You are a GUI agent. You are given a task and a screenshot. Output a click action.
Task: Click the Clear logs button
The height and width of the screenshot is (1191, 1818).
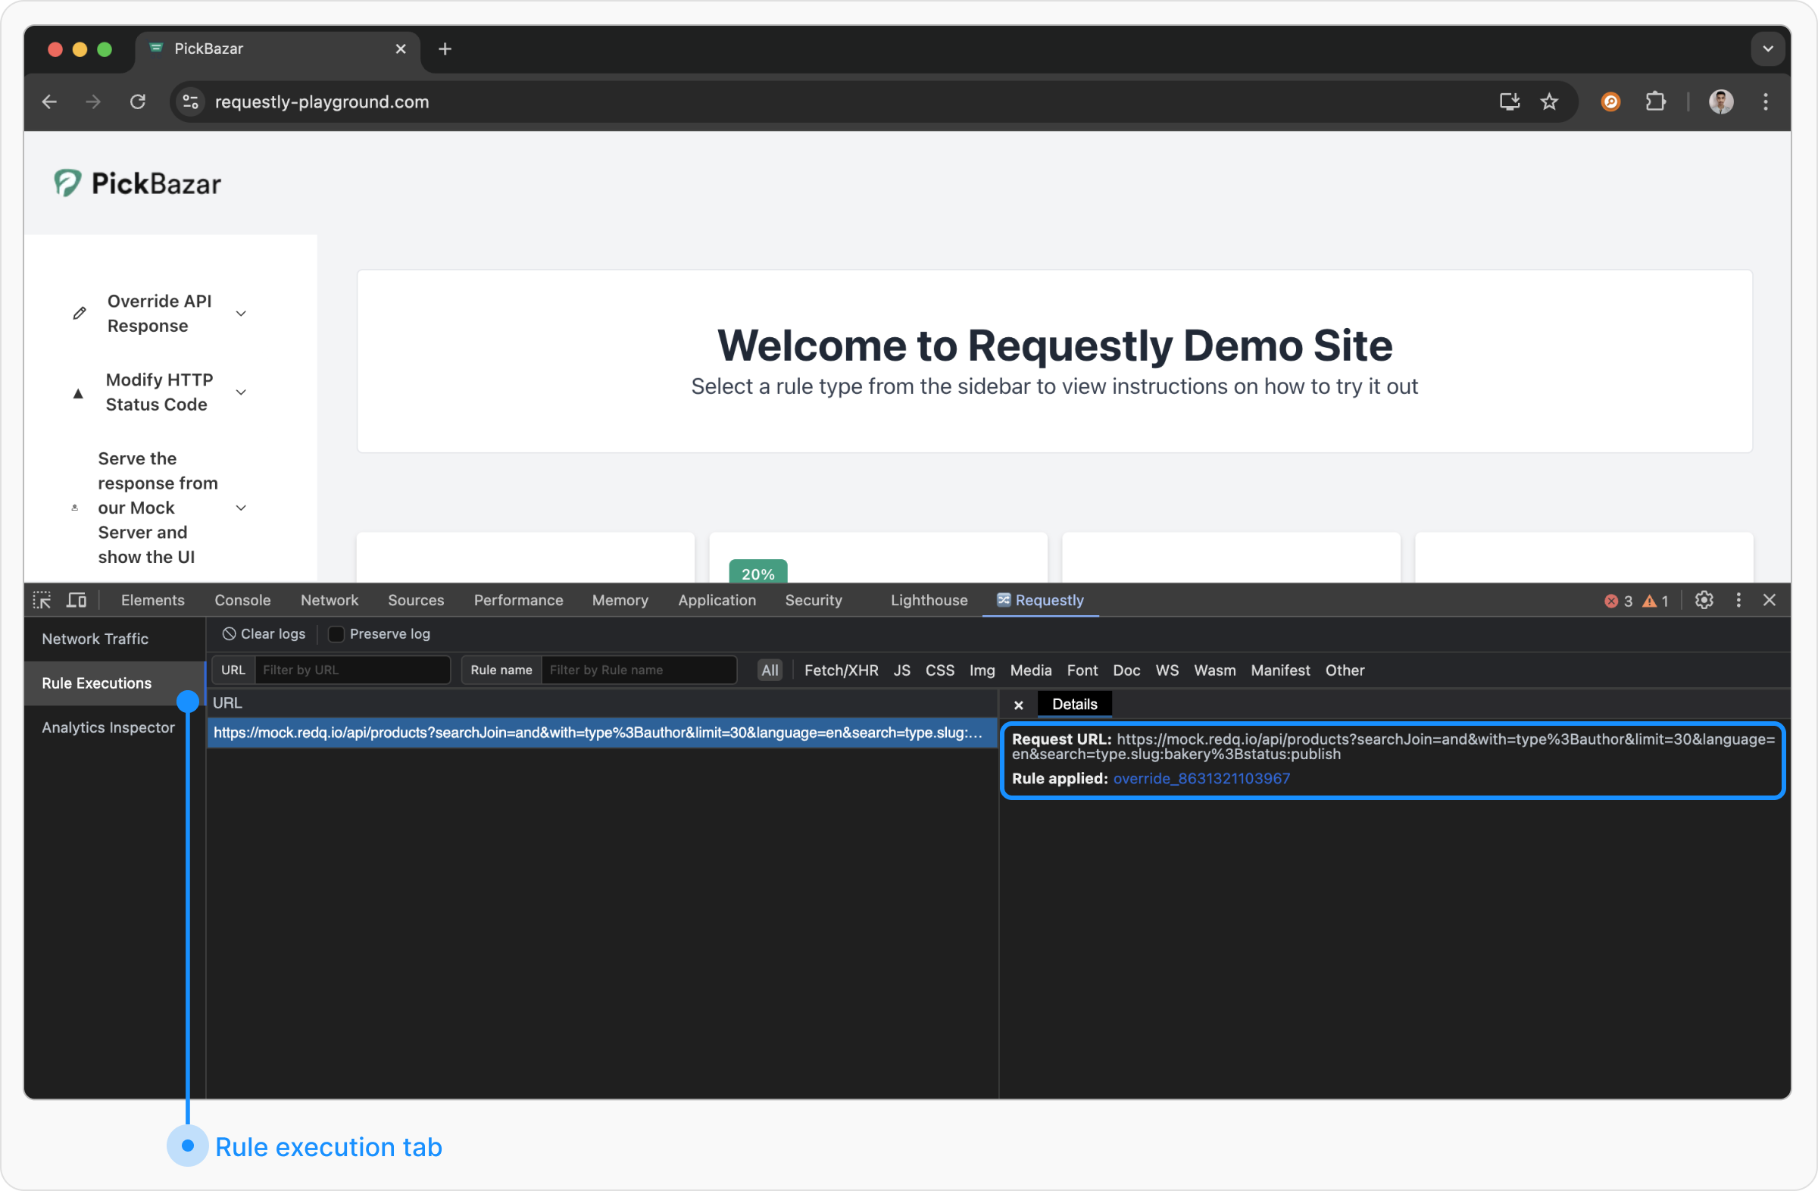click(264, 634)
